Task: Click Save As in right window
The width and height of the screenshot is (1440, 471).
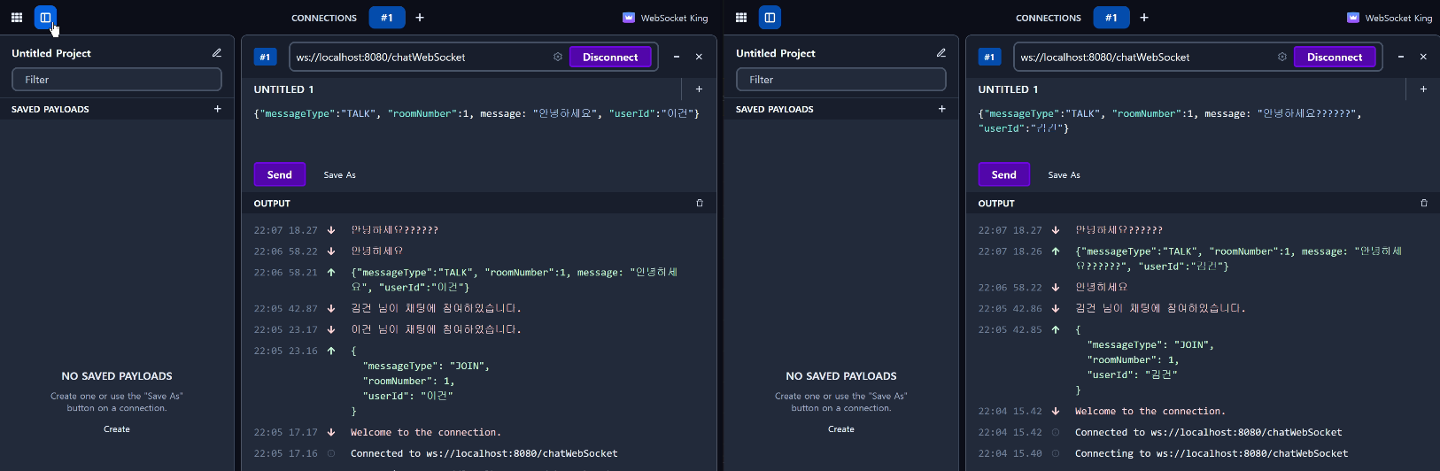Action: [1065, 175]
